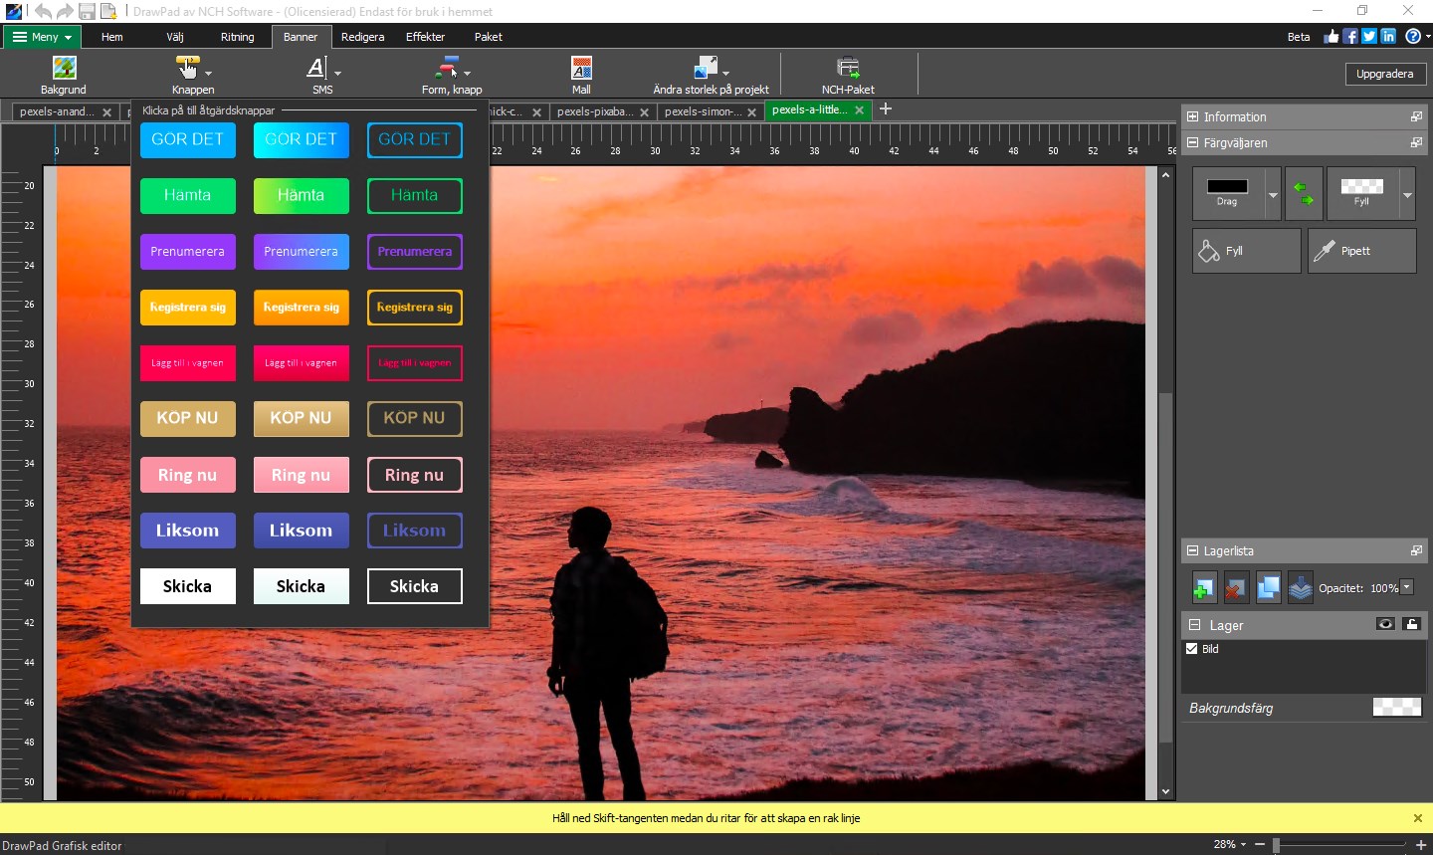Switch to the Ritning ribbon tab
The width and height of the screenshot is (1433, 855).
coord(237,37)
